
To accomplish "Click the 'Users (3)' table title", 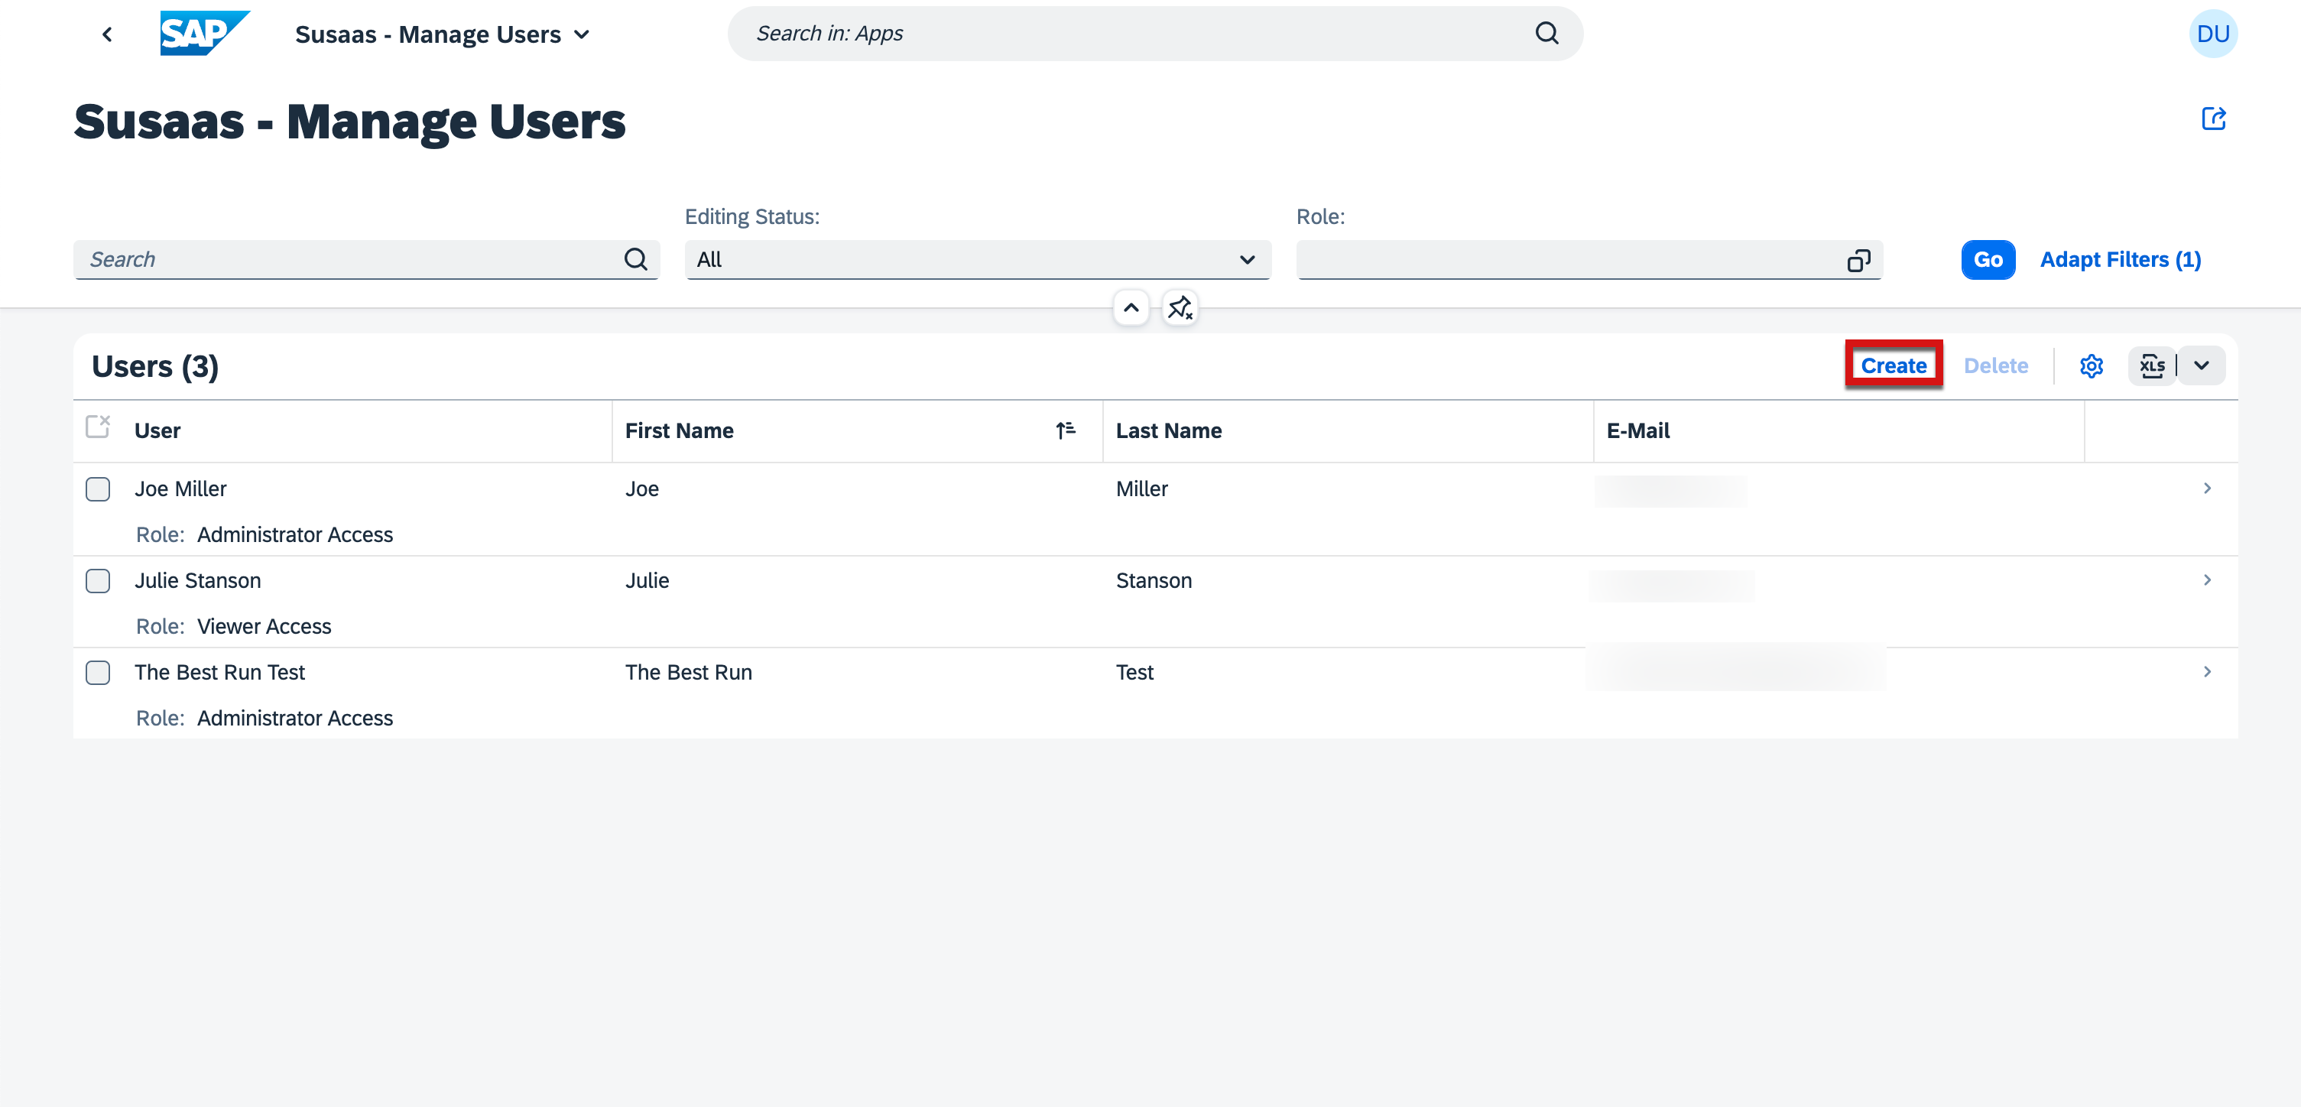I will coord(154,366).
